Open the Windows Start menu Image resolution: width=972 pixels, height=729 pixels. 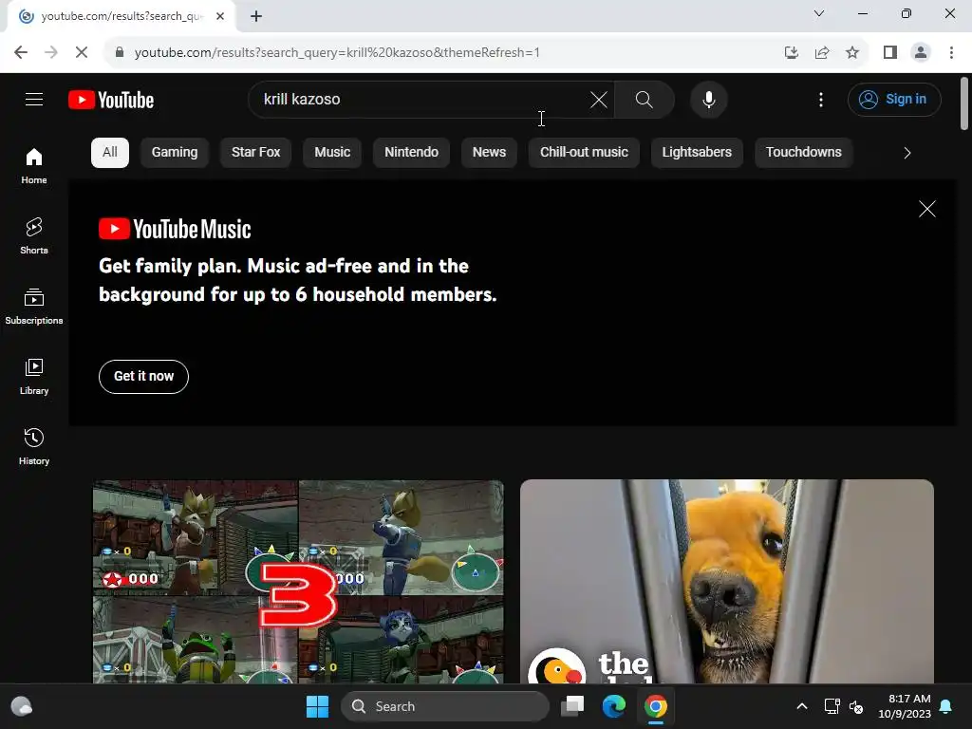point(317,706)
